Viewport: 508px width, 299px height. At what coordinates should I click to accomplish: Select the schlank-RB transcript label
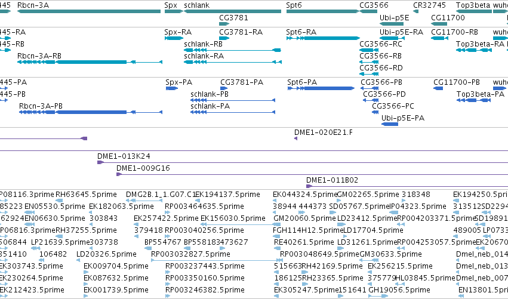point(203,44)
